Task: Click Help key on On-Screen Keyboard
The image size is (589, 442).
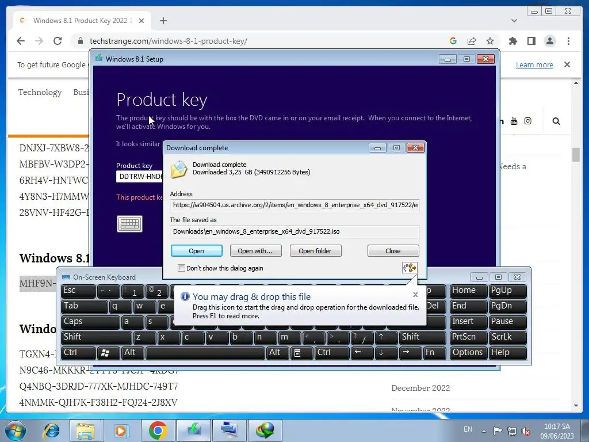Action: (508, 353)
